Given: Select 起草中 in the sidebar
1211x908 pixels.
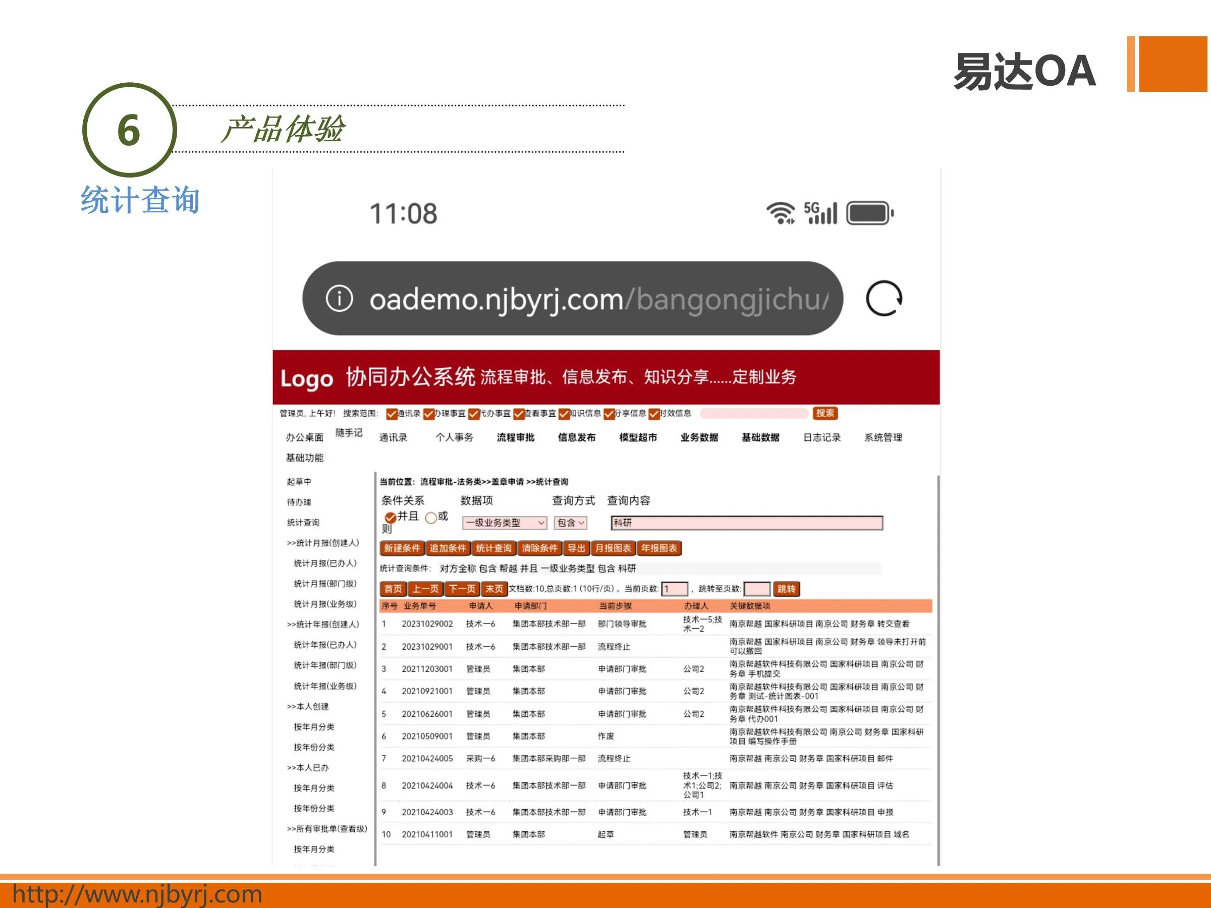Looking at the screenshot, I should (299, 482).
